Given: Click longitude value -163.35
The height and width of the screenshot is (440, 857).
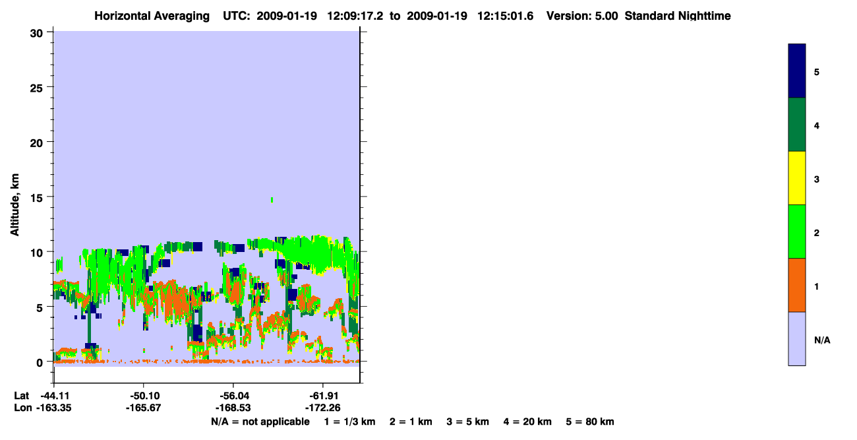Looking at the screenshot, I should (x=55, y=408).
